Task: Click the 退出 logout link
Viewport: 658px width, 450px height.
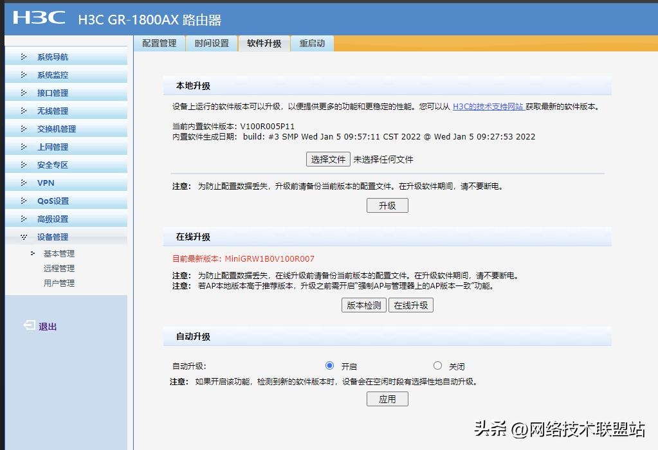Action: tap(48, 327)
